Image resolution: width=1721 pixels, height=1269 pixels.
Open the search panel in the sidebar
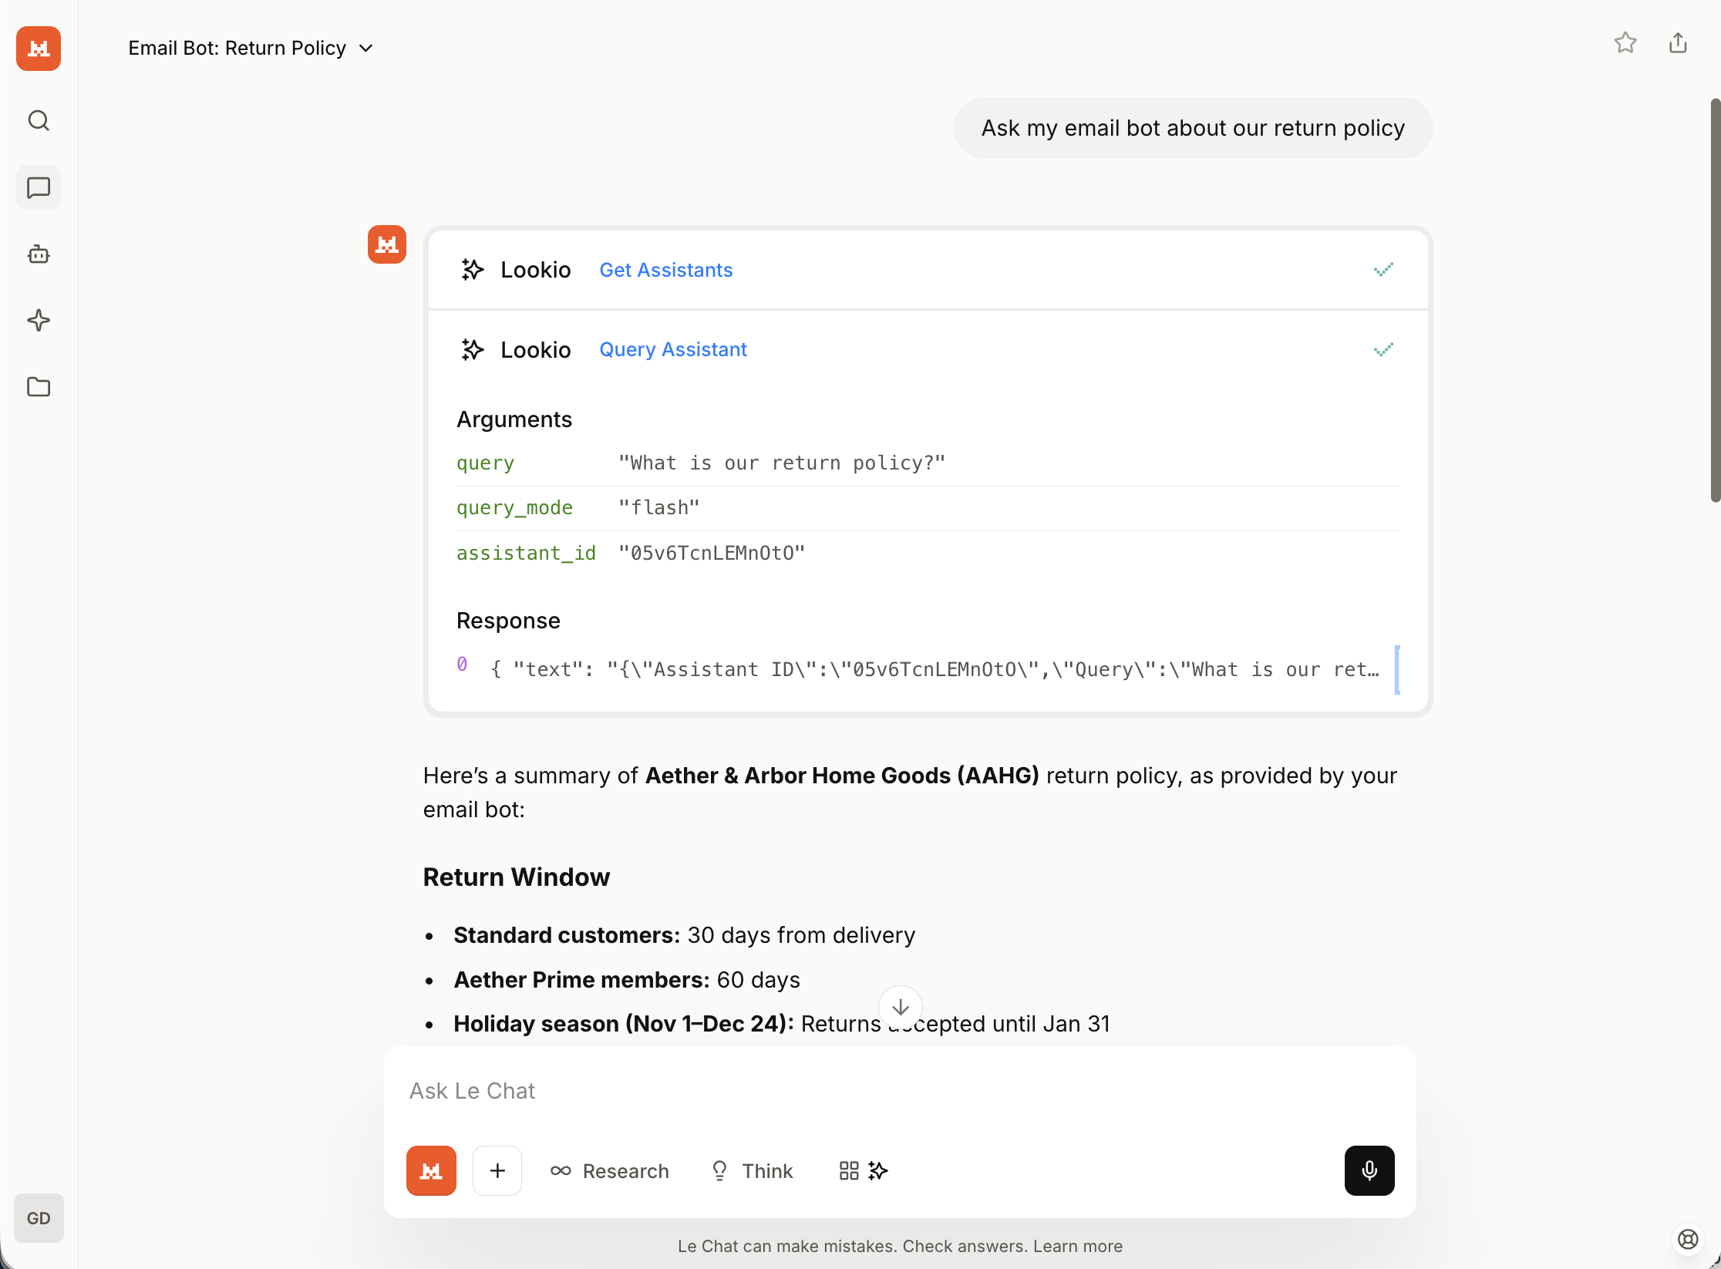click(x=38, y=120)
